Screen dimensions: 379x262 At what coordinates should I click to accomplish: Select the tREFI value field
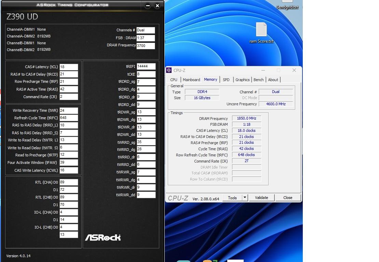tap(146, 66)
